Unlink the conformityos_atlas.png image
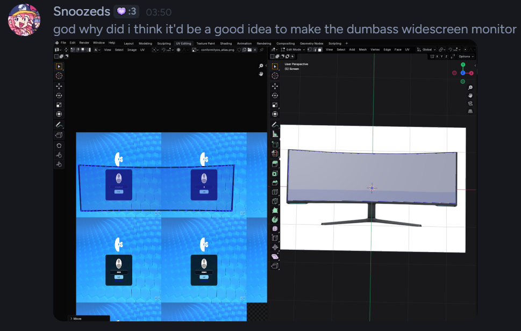 tap(255, 50)
